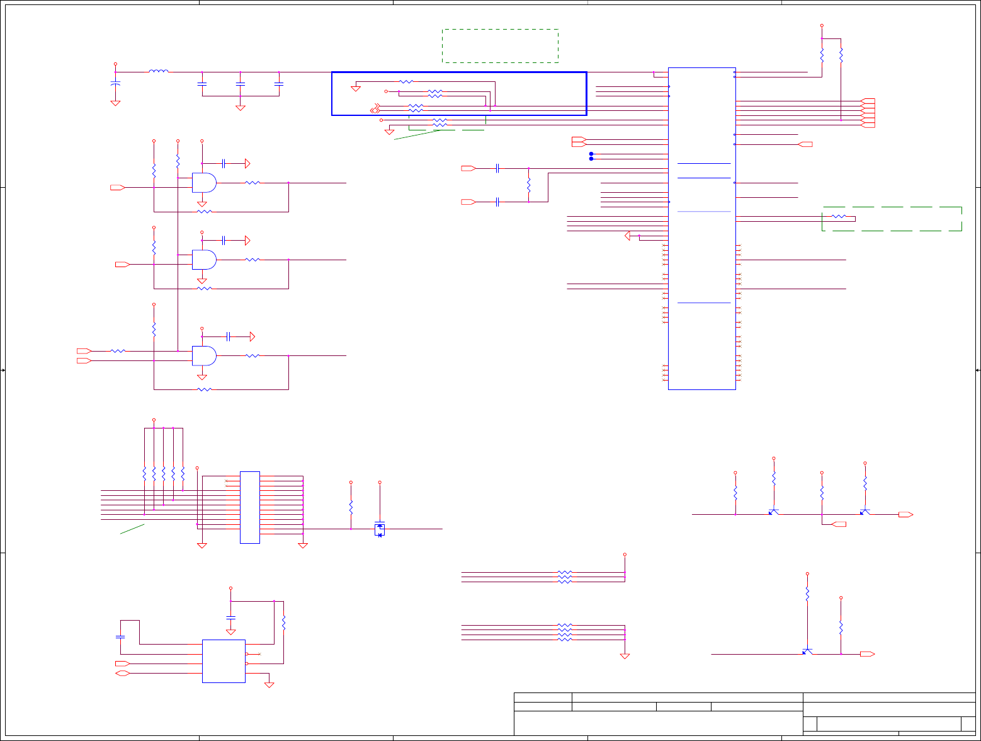981x741 pixels.
Task: Select the vertical resistor right of the small IC
Action: pyautogui.click(x=283, y=623)
